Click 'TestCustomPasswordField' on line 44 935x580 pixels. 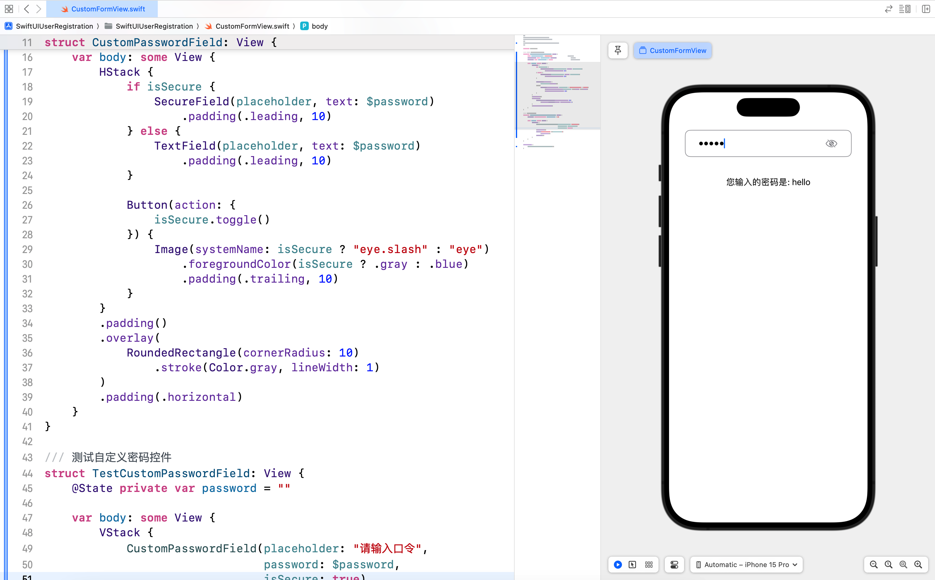point(171,474)
